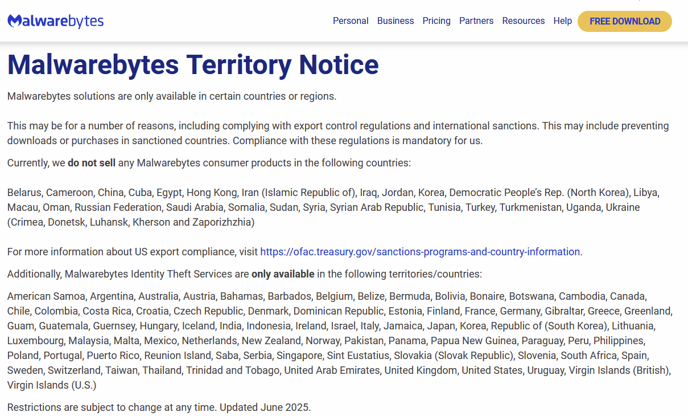
Task: Open the Business menu
Action: 396,21
